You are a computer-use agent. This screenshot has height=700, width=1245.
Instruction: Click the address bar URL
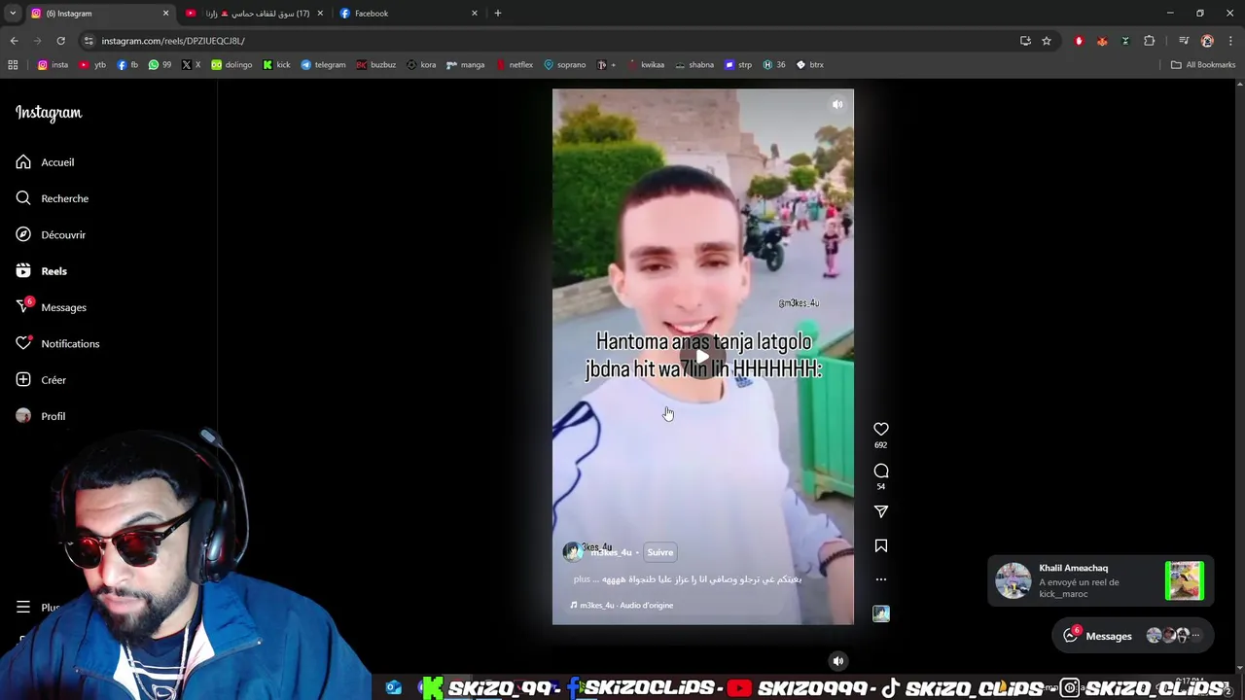click(x=173, y=41)
